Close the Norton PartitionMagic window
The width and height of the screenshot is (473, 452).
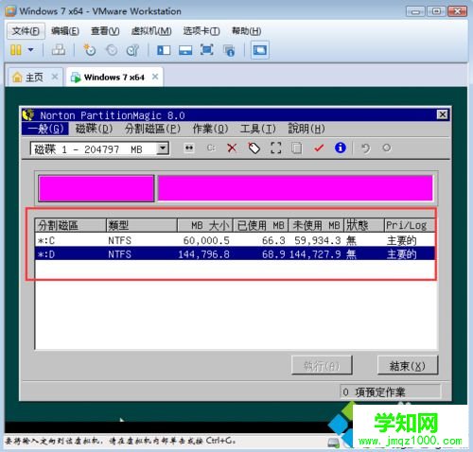click(x=443, y=114)
